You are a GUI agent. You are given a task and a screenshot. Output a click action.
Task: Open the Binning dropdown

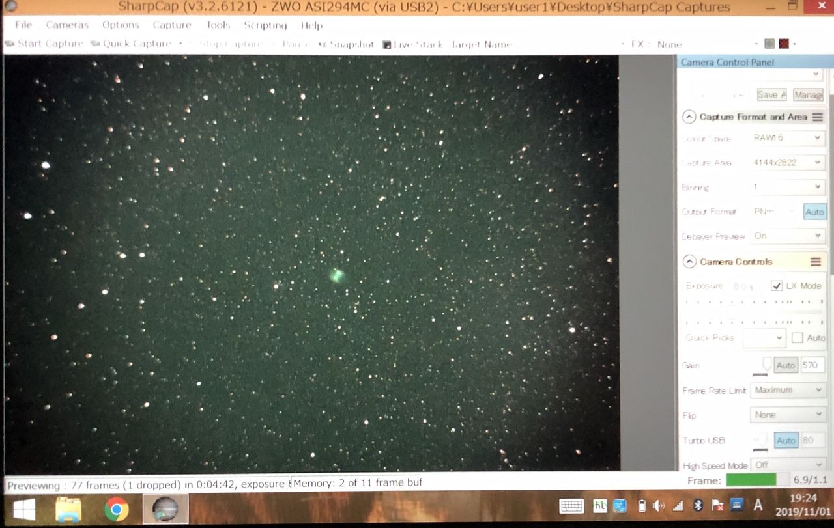(x=787, y=187)
